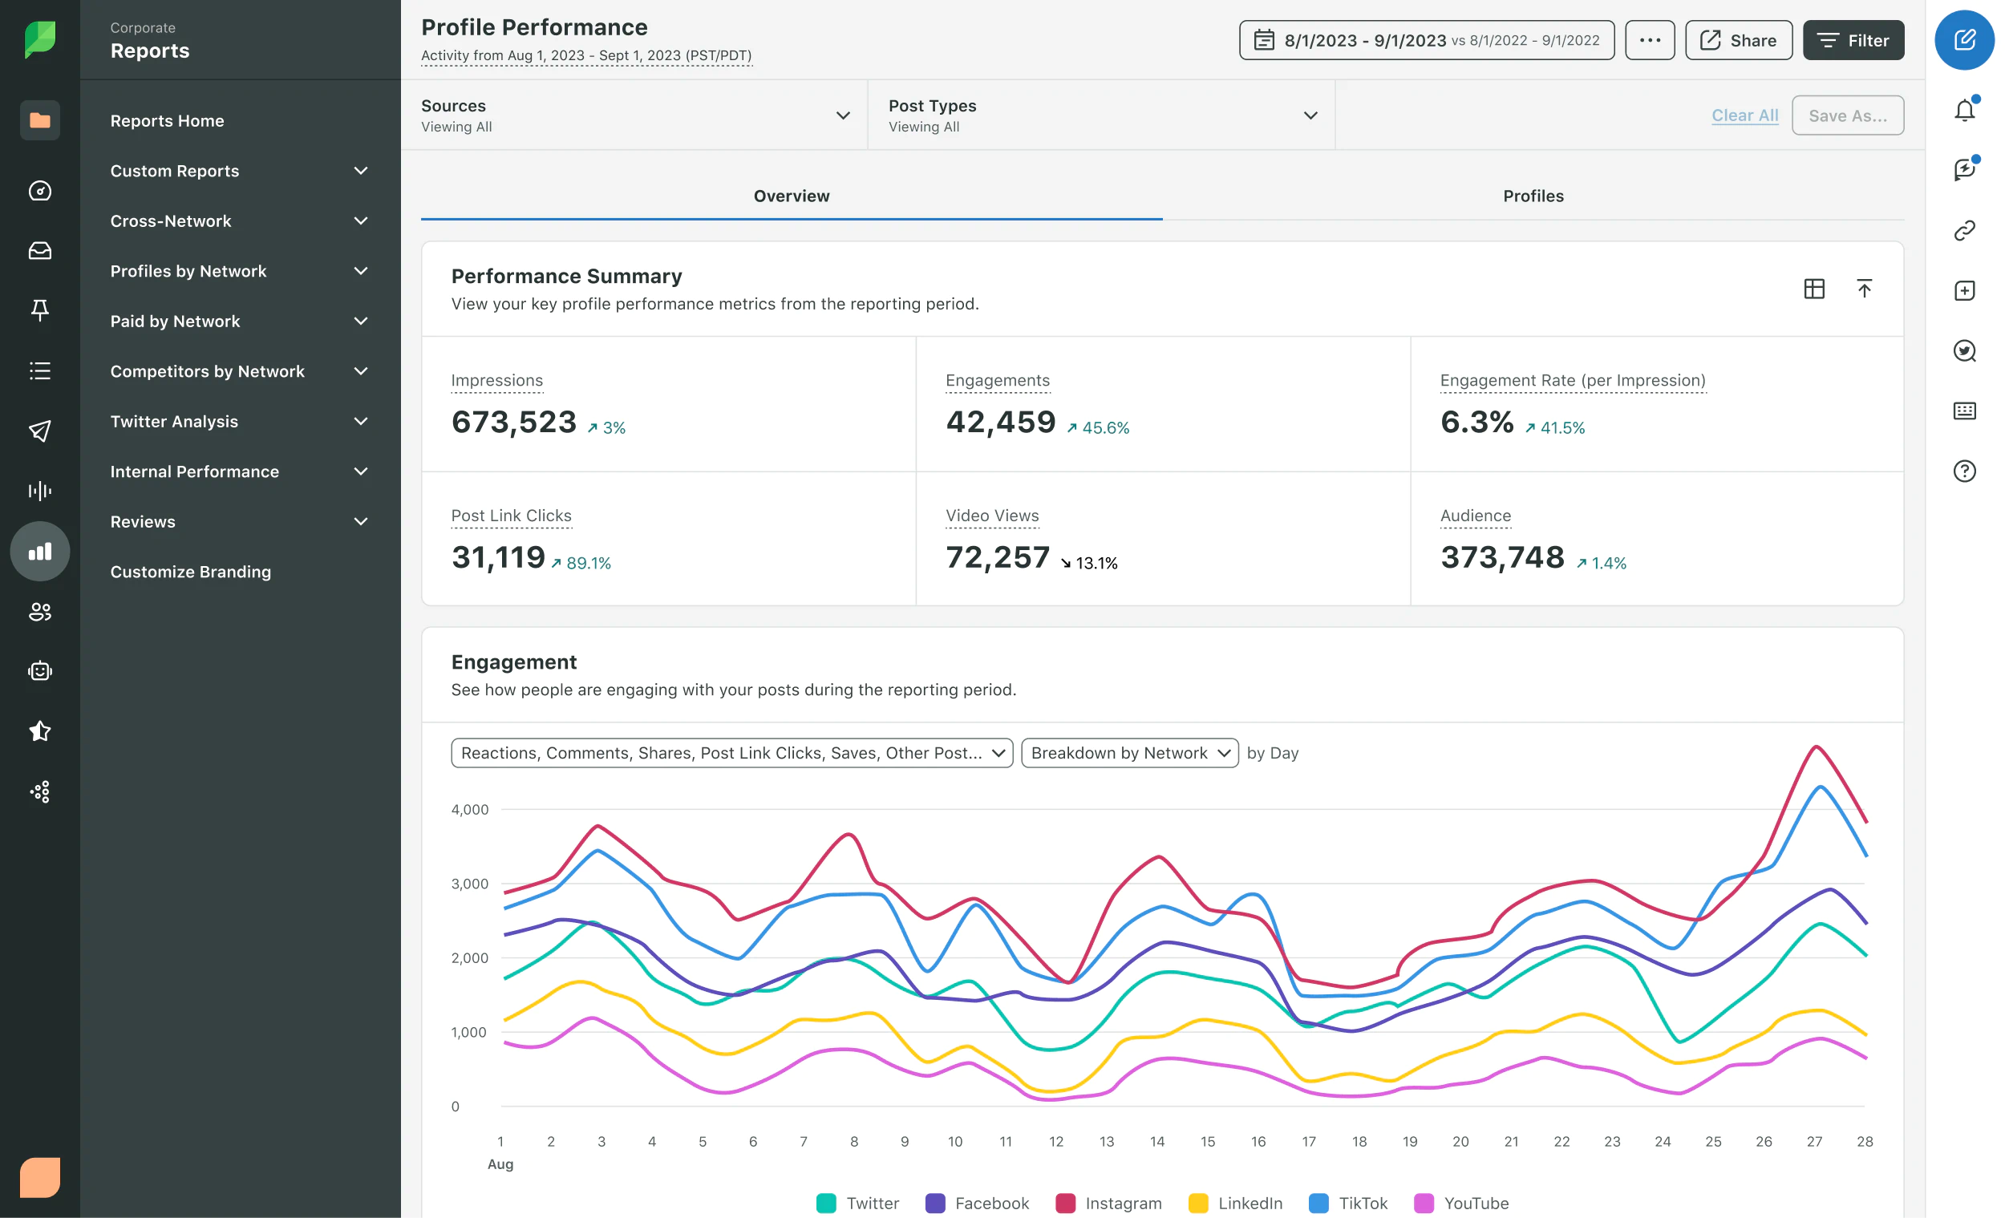2005x1218 pixels.
Task: Click the Save As button
Action: pos(1848,116)
